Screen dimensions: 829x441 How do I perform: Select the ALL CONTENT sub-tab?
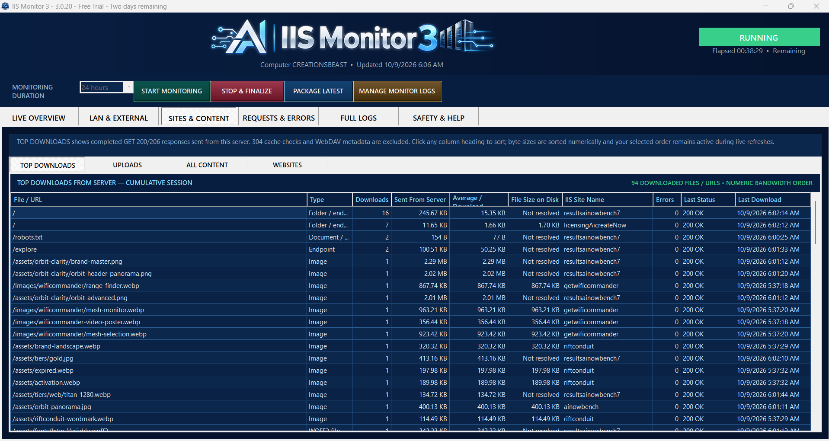(x=207, y=165)
